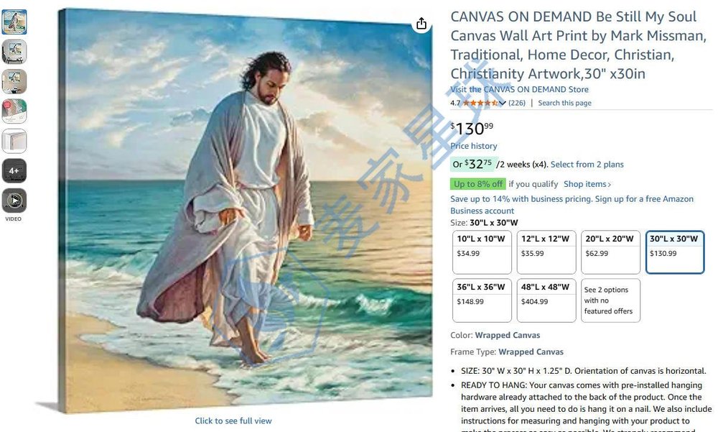Select the 36"L x 36"W size at $148.99

(x=482, y=300)
